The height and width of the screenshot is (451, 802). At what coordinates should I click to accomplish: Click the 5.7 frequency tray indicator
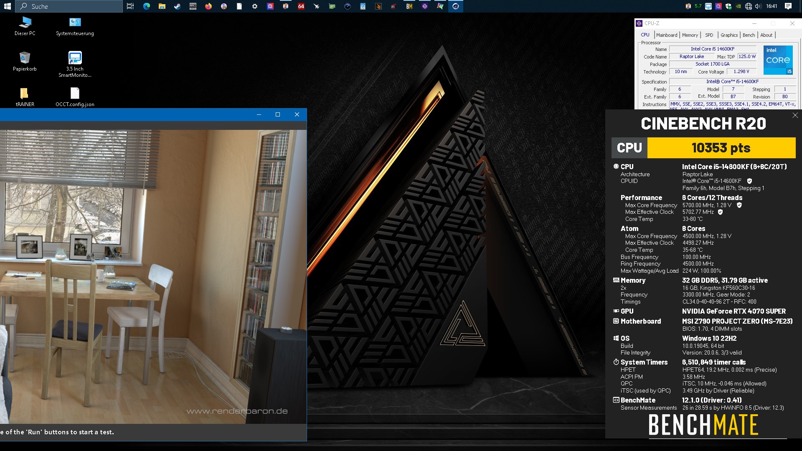[698, 6]
